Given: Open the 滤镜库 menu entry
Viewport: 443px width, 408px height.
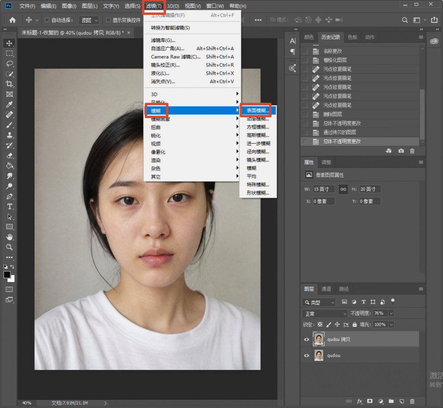Looking at the screenshot, I should tap(192, 40).
